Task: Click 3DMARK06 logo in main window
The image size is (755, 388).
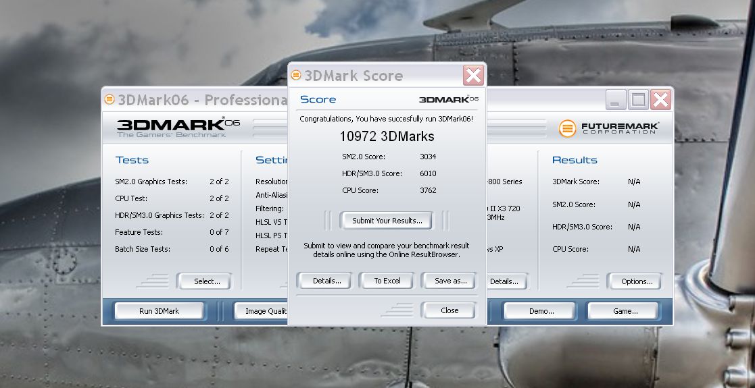Action: point(178,127)
